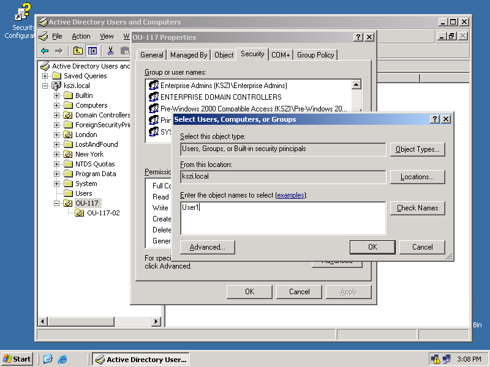
Task: Click the Advanced button in Select Users dialog
Action: tap(208, 247)
